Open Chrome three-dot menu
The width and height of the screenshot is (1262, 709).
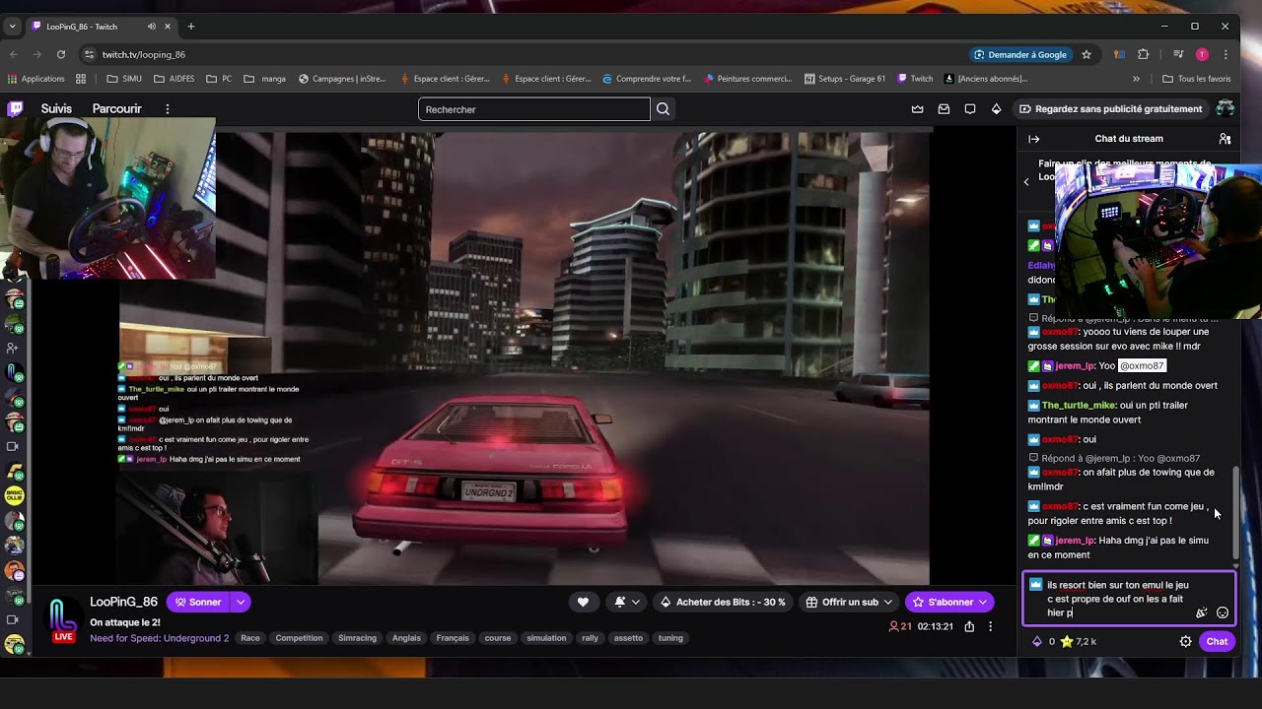point(1226,54)
